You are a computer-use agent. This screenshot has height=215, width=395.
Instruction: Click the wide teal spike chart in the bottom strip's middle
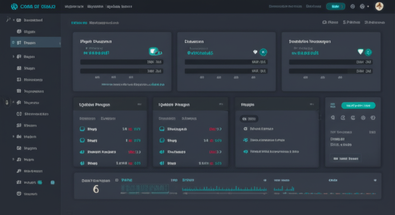(x=224, y=188)
